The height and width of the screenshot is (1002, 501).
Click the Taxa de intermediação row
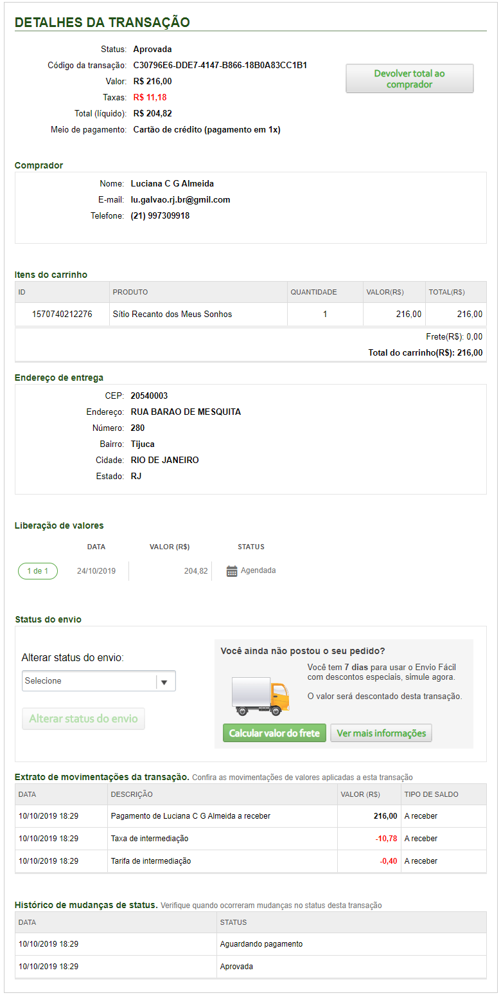coord(150,839)
